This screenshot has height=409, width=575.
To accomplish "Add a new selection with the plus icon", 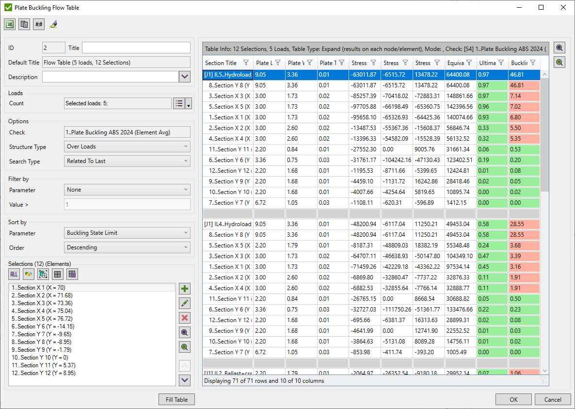I will tap(184, 288).
